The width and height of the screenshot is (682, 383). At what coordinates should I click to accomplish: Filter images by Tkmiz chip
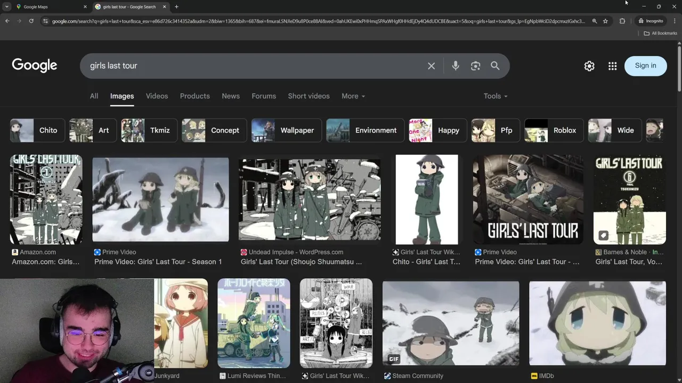[149, 130]
